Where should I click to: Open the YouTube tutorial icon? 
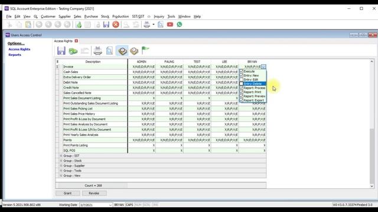170,25
